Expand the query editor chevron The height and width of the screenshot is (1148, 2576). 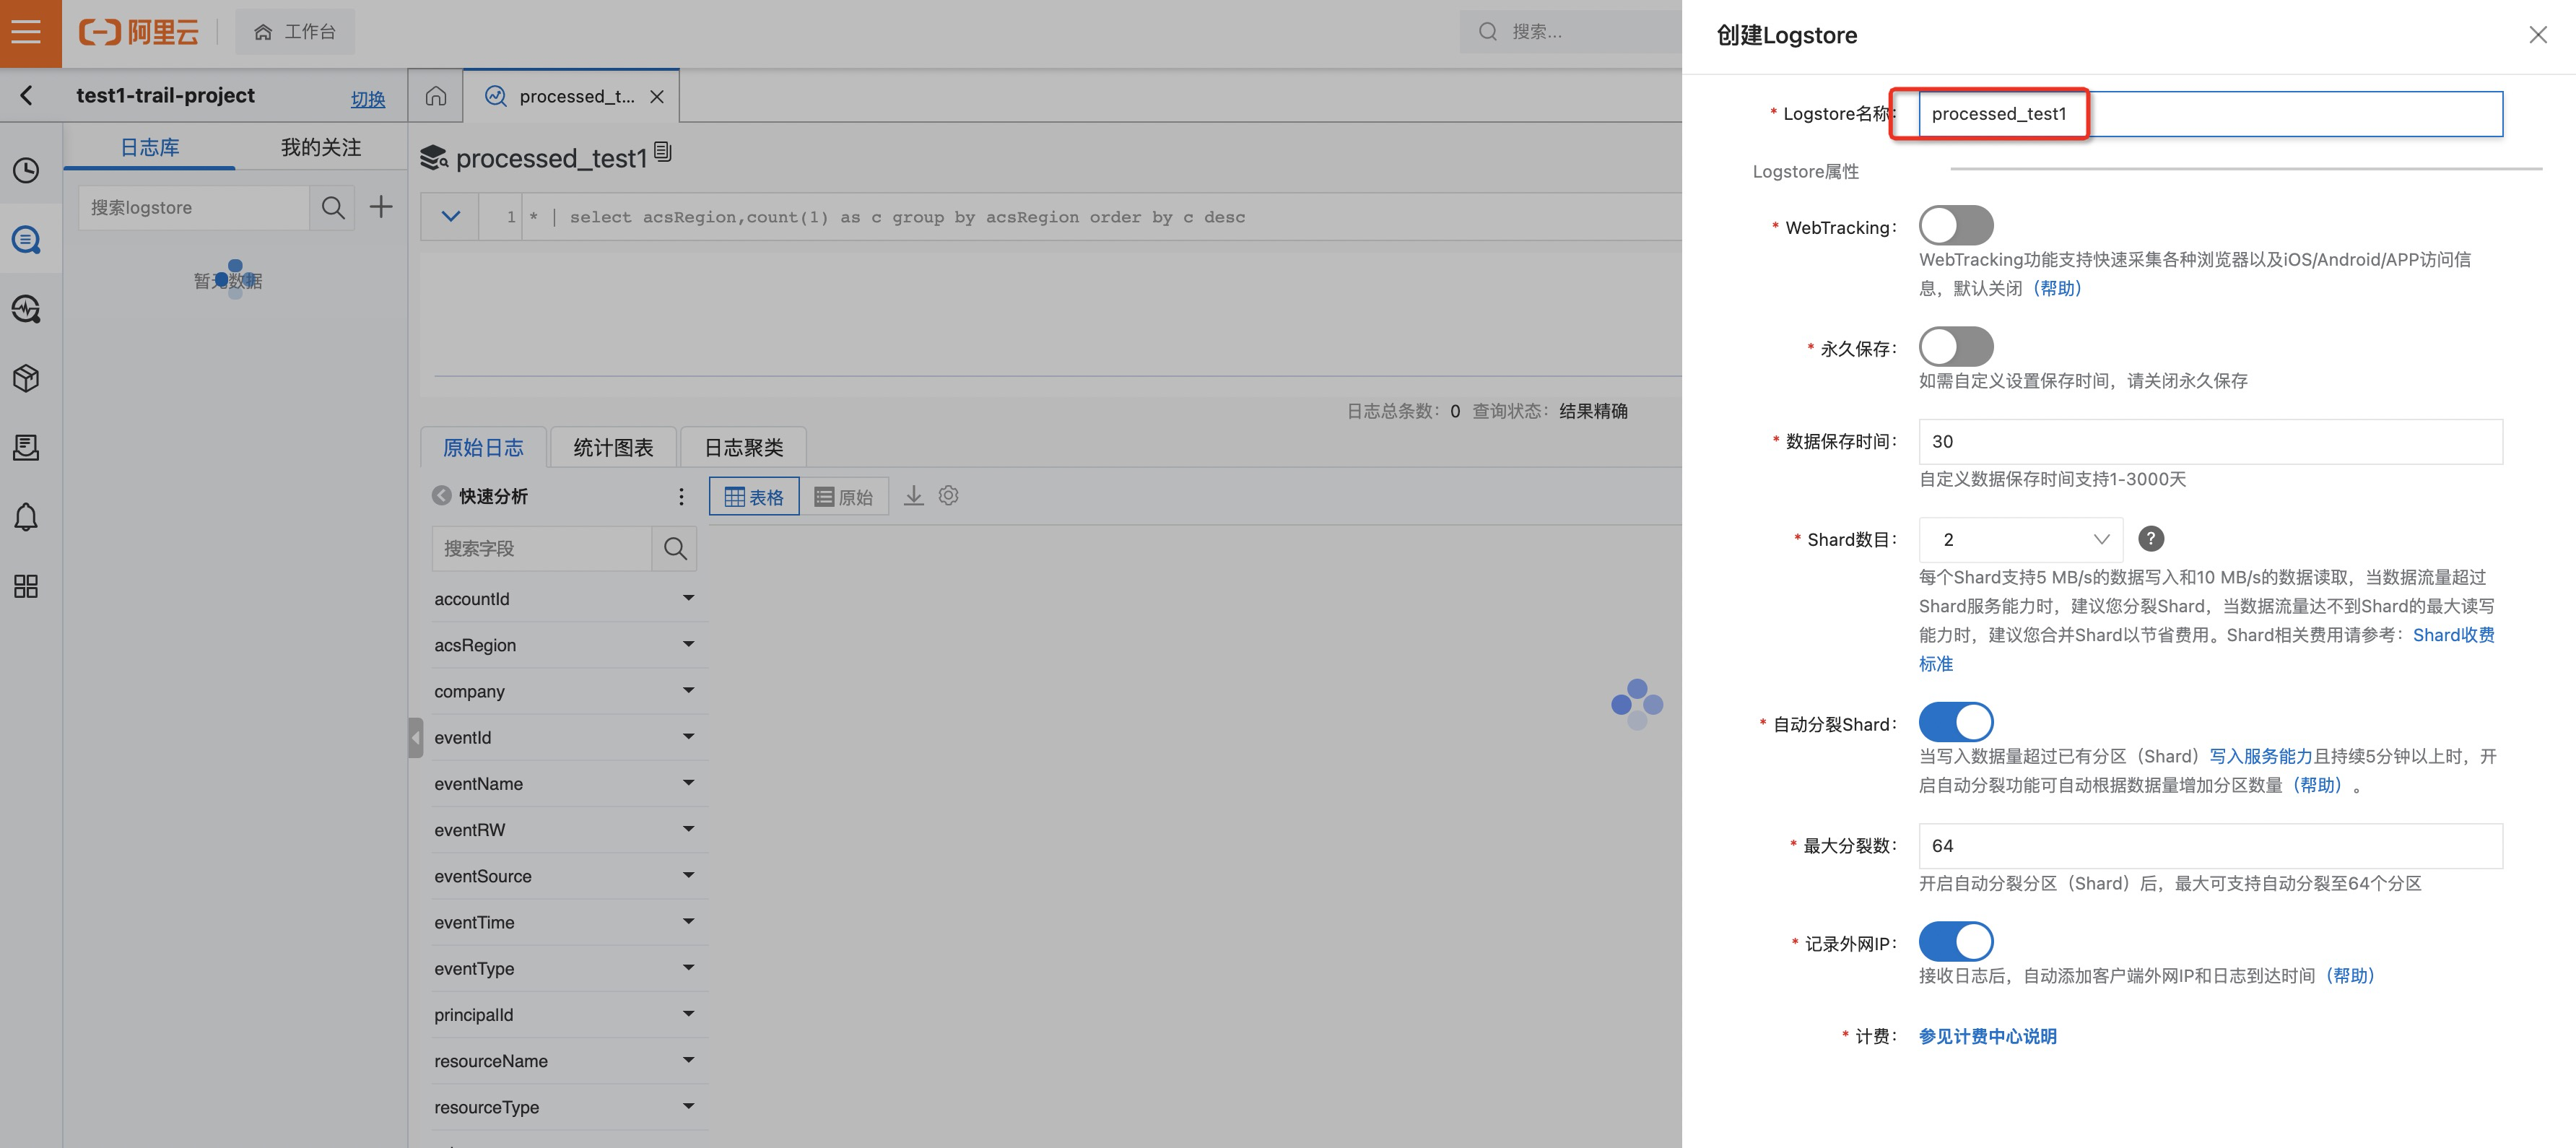coord(451,216)
